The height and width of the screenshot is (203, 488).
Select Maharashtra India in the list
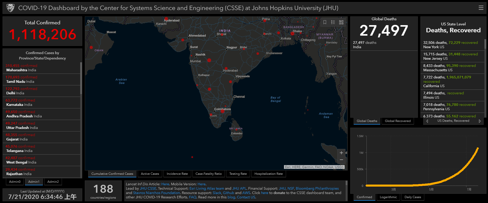point(42,68)
